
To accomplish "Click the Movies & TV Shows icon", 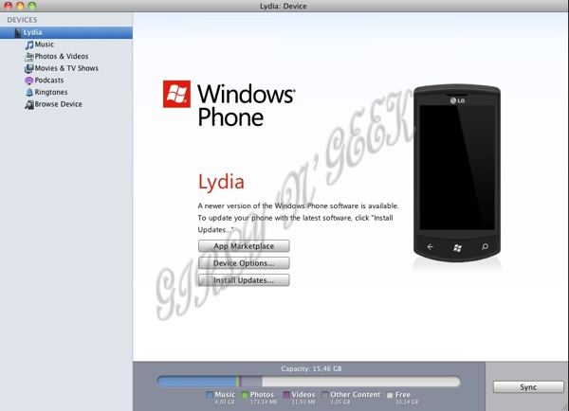I will (x=29, y=68).
